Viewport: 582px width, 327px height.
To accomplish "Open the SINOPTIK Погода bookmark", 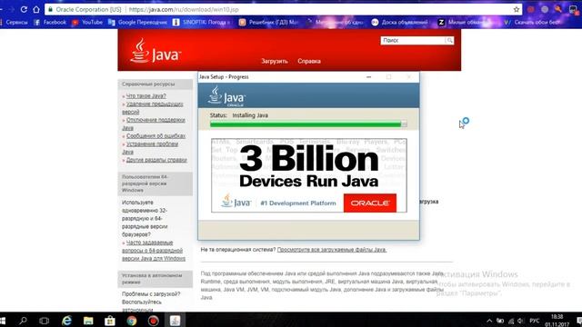I will pos(202,22).
